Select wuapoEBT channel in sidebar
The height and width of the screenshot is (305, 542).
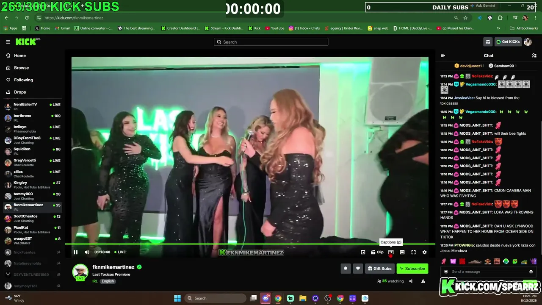point(32,241)
